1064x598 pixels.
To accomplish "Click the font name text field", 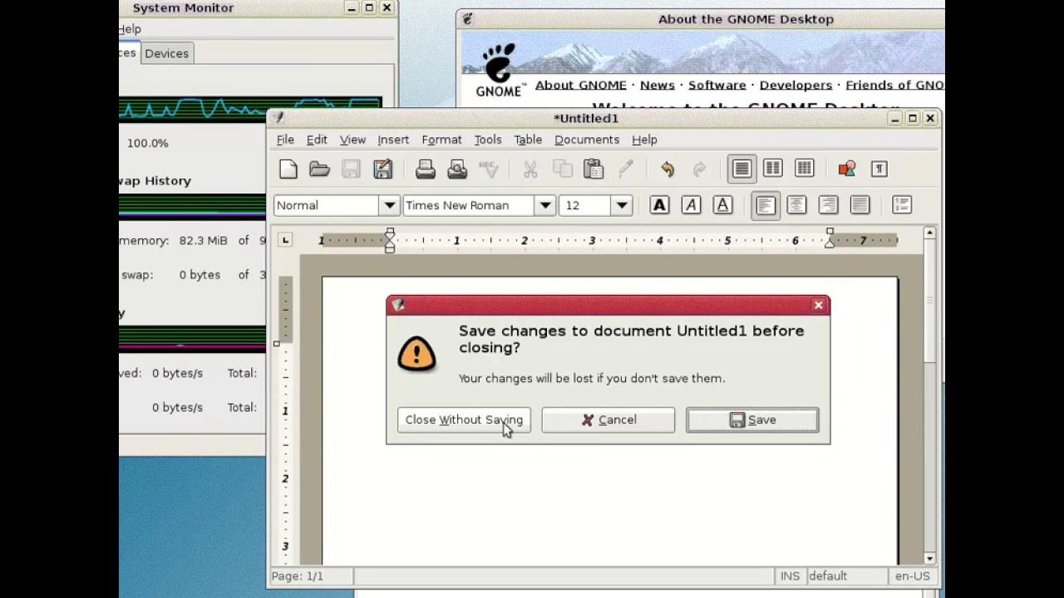I will click(469, 205).
